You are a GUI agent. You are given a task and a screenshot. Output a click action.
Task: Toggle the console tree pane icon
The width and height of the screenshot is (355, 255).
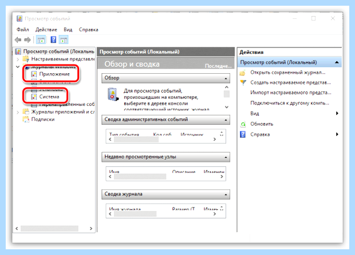click(41, 40)
